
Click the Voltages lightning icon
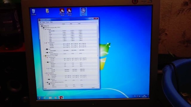tap(46, 29)
